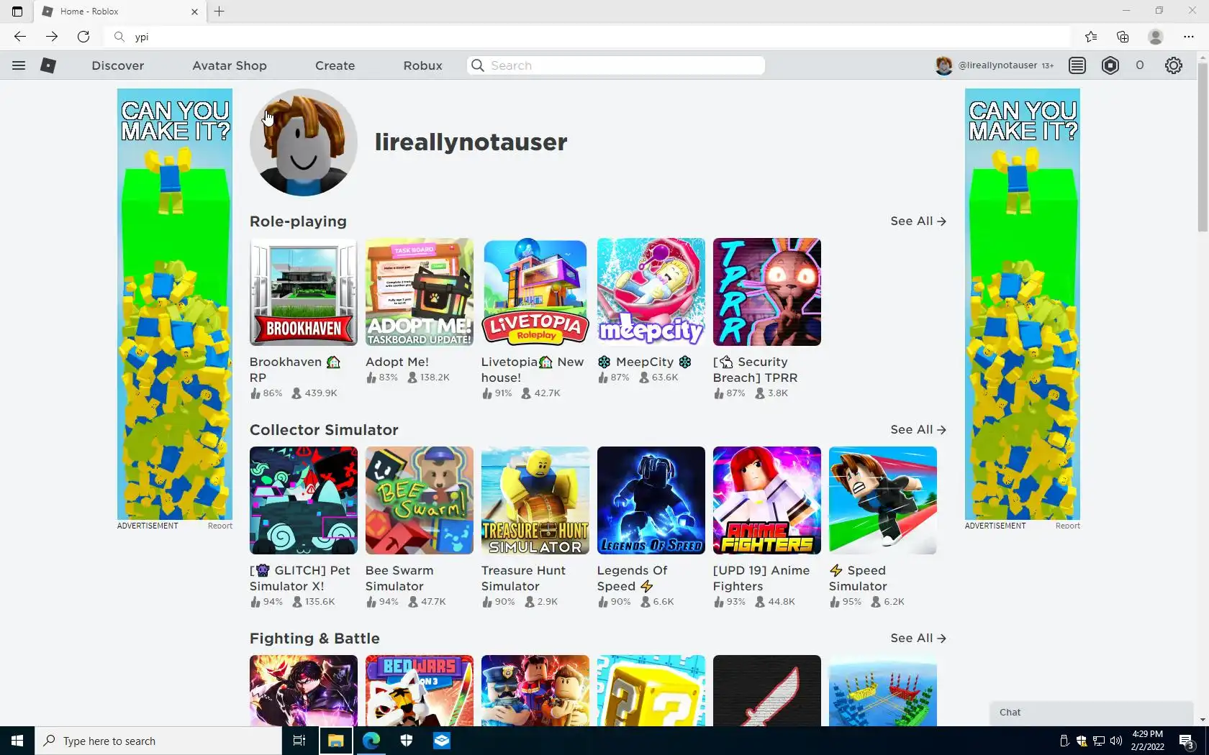Open the MeepCity game thumbnail

click(x=651, y=292)
